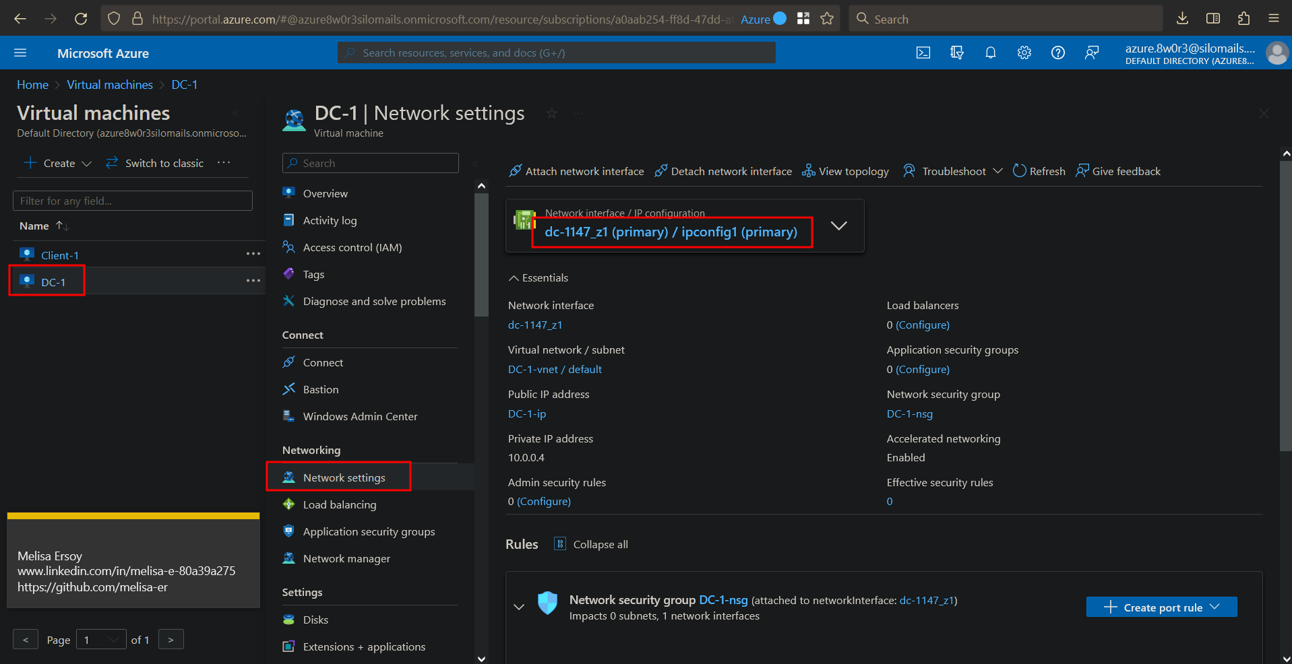The height and width of the screenshot is (664, 1292).
Task: Open the notifications bell
Action: click(990, 53)
